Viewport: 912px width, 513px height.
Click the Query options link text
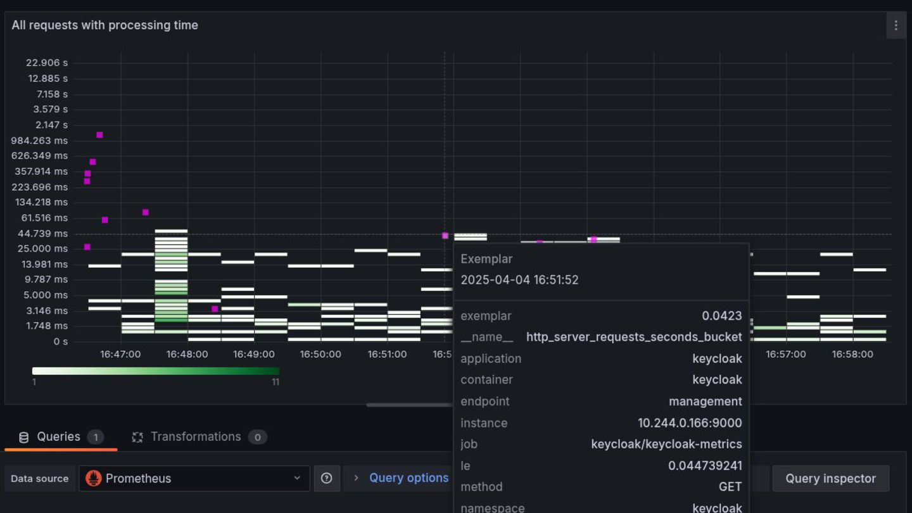pyautogui.click(x=409, y=478)
